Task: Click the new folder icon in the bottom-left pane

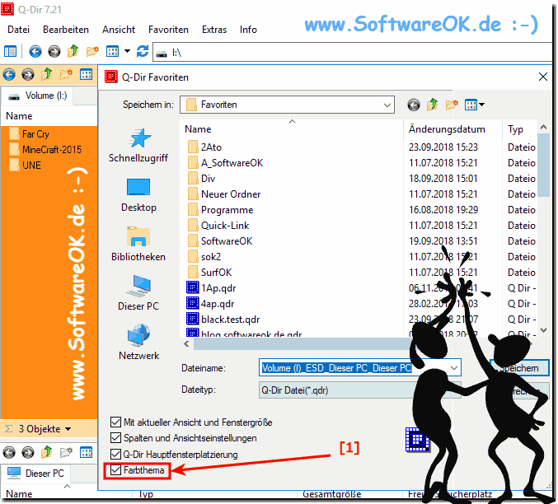Action: point(66,453)
